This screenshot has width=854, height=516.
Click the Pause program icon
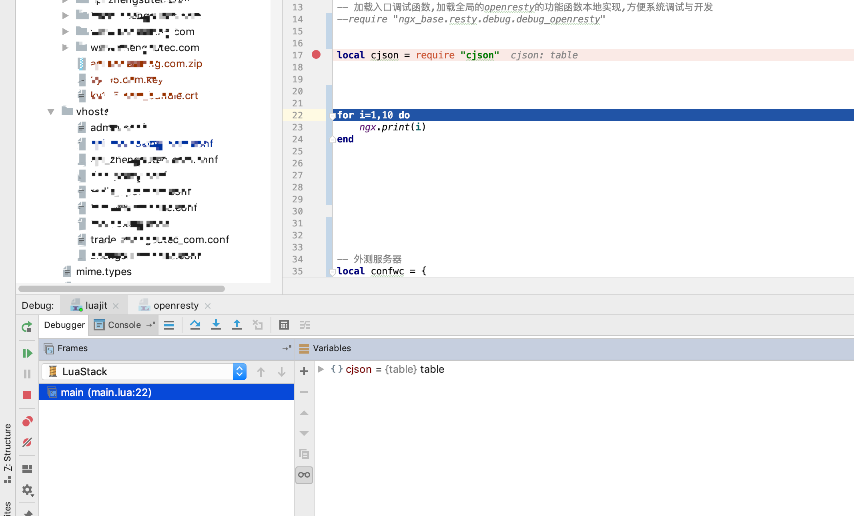(x=27, y=374)
